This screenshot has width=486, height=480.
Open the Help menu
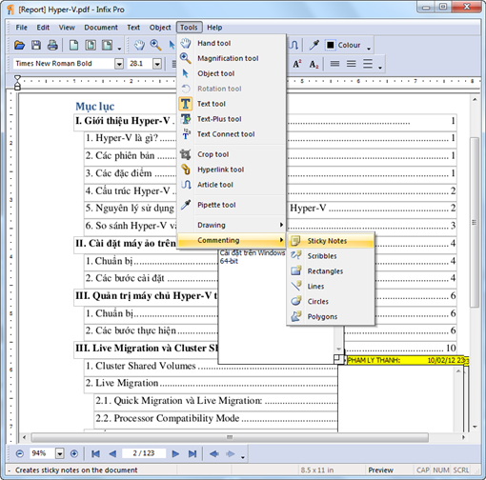[214, 28]
